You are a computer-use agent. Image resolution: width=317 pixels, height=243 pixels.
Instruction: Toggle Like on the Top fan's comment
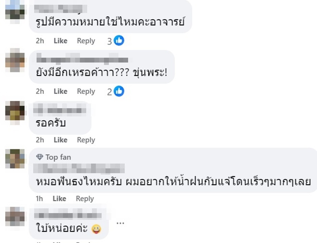(x=59, y=198)
